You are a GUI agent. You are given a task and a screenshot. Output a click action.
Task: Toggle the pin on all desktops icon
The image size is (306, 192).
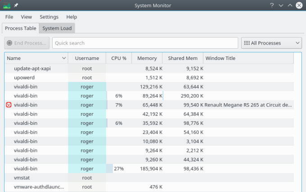(x=16, y=5)
